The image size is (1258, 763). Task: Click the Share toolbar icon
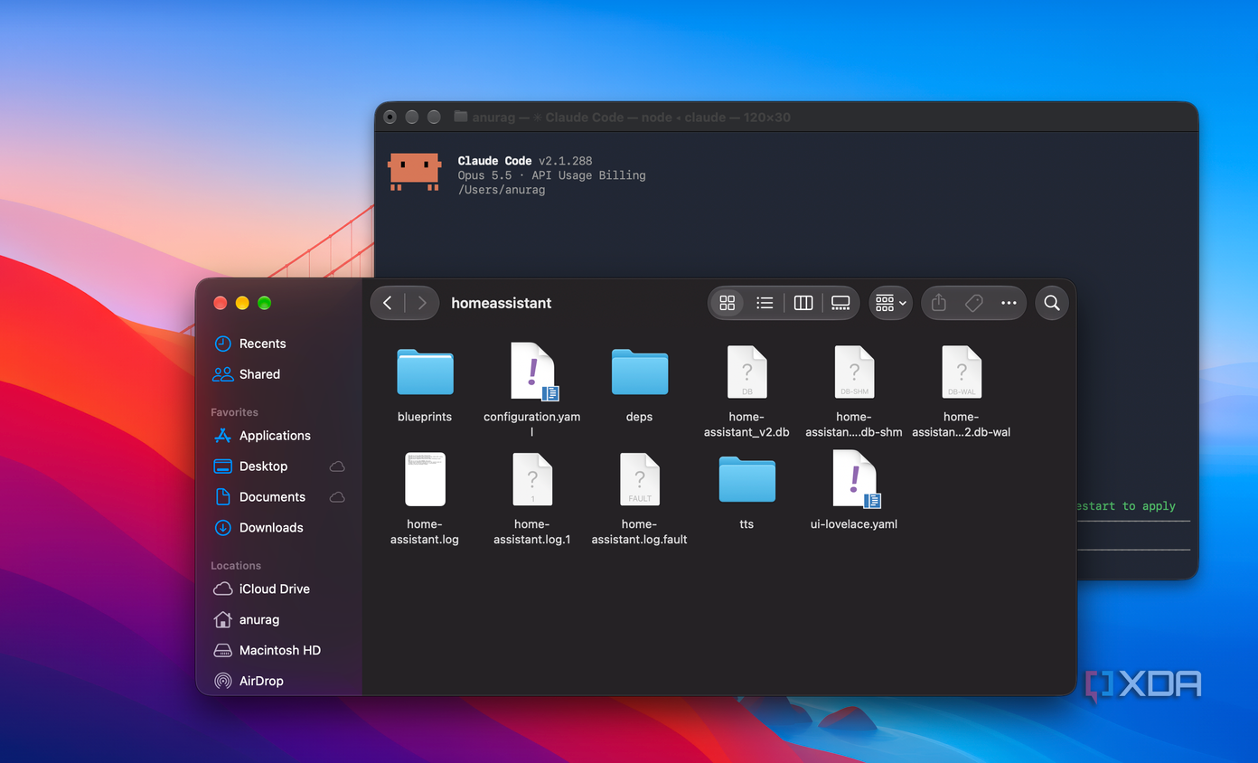[939, 303]
